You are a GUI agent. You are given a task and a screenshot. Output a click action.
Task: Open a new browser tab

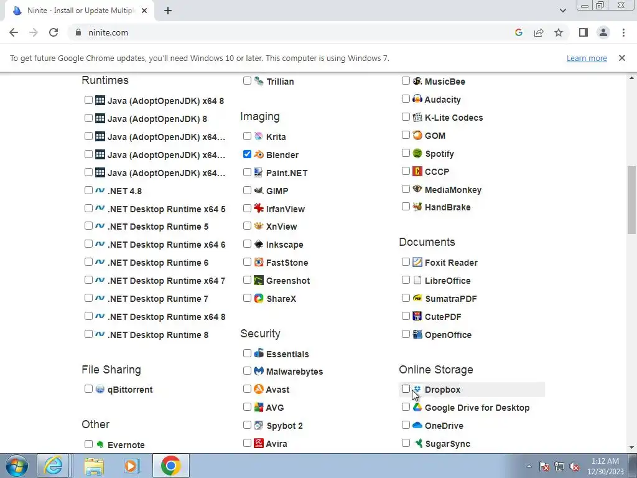tap(168, 11)
